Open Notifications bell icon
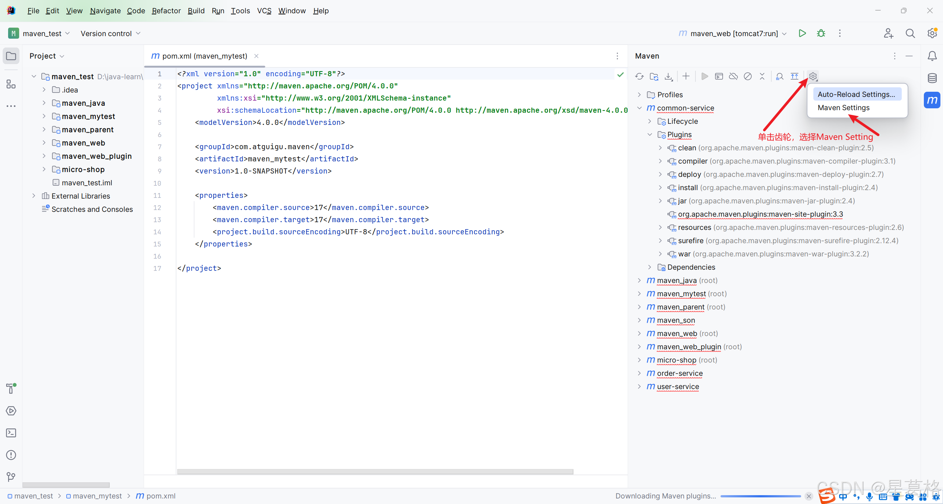The image size is (943, 504). tap(932, 56)
